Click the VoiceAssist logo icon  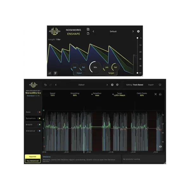[x=33, y=85]
